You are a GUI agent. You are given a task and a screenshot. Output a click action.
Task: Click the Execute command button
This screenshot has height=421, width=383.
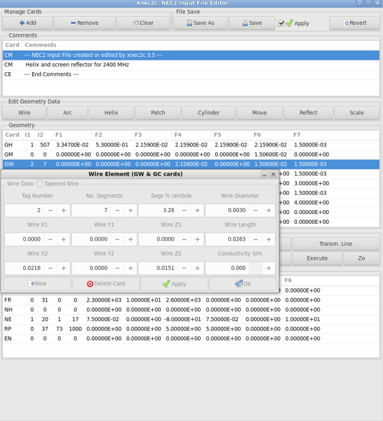coord(317,258)
